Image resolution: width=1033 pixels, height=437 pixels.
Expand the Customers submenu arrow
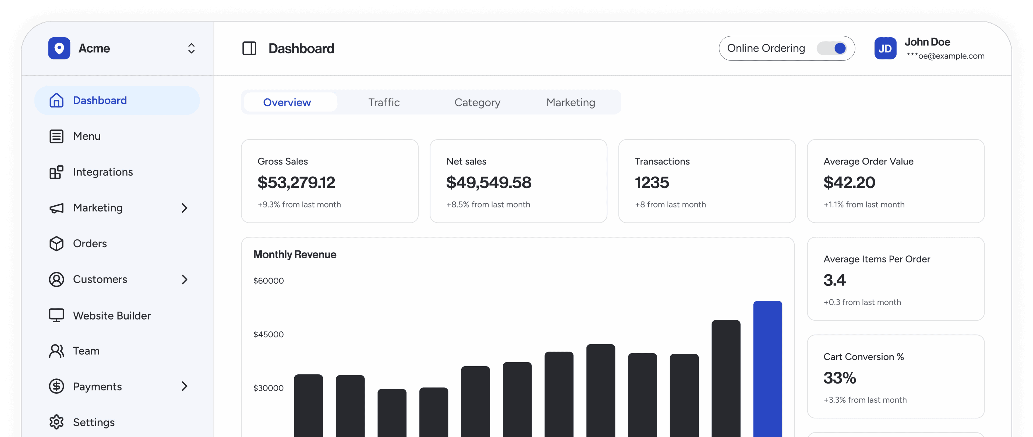point(185,279)
